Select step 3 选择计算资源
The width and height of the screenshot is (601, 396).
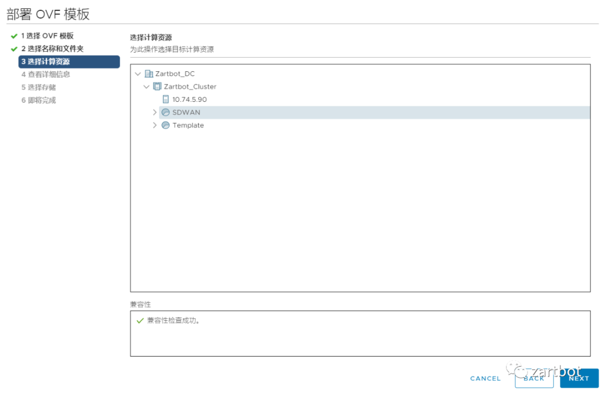click(x=69, y=62)
